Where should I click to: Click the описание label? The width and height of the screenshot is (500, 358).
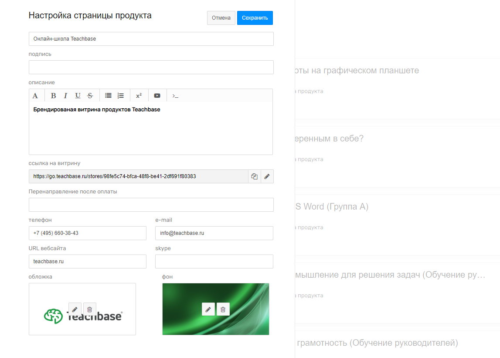click(x=42, y=83)
